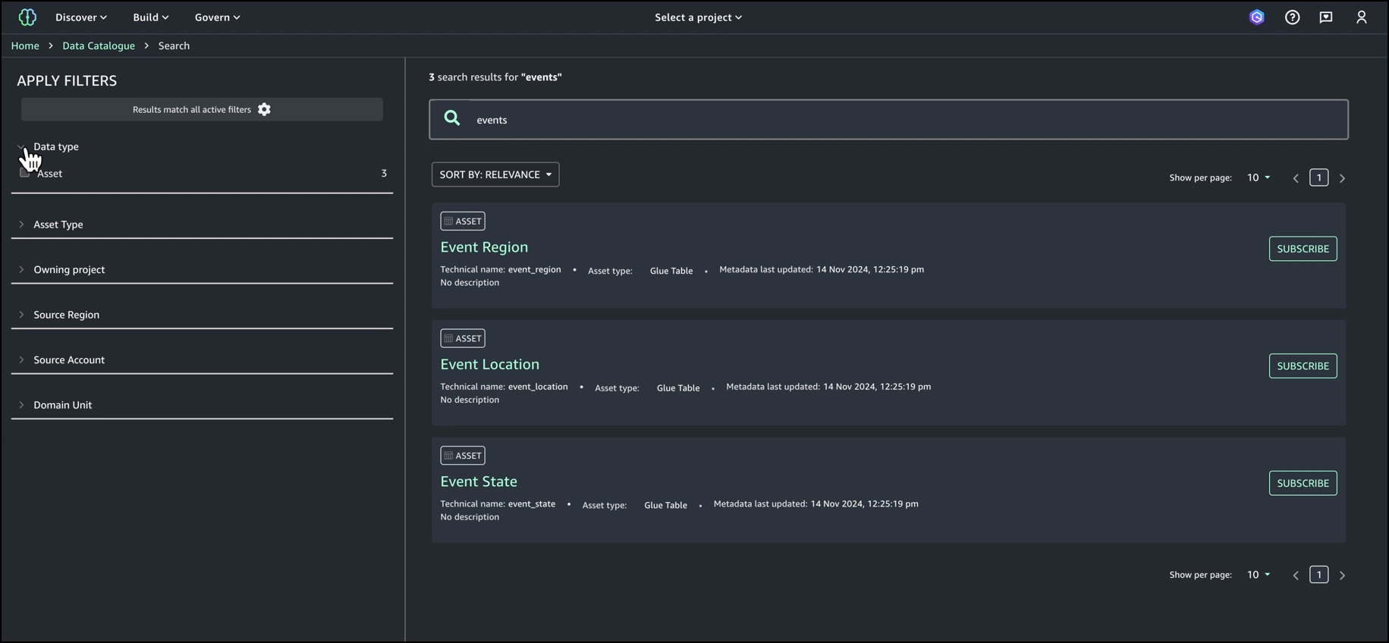Subscribe to the Event Region asset

[1303, 249]
